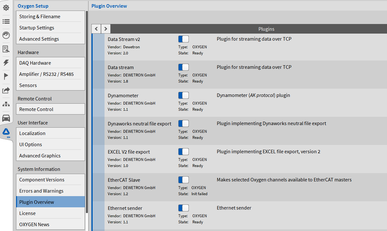The height and width of the screenshot is (231, 387).
Task: Toggle the Data Stream v2 plugin switch
Action: 183,39
